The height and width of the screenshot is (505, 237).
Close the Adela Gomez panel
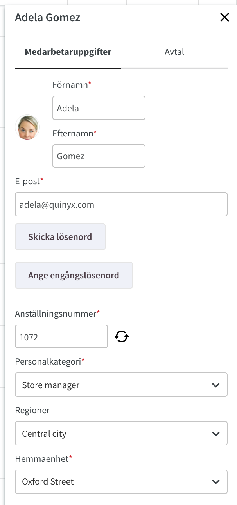tap(224, 17)
